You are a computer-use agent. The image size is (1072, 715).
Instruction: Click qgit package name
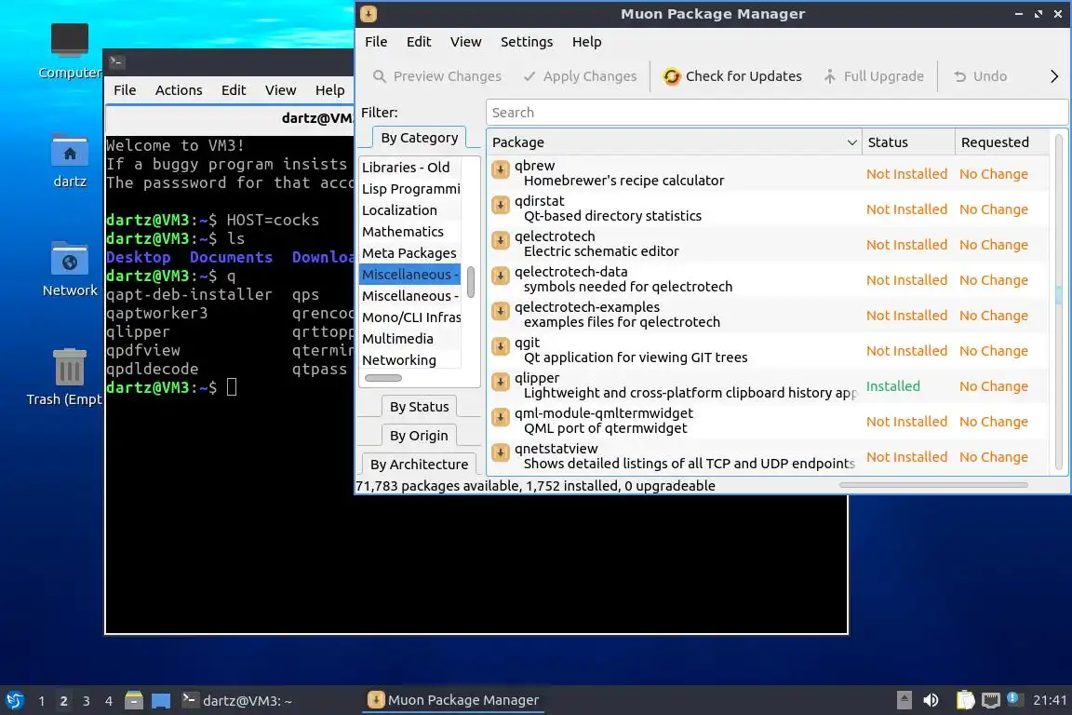(x=527, y=343)
